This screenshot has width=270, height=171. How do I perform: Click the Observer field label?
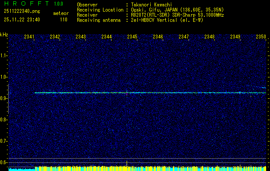pos(87,5)
